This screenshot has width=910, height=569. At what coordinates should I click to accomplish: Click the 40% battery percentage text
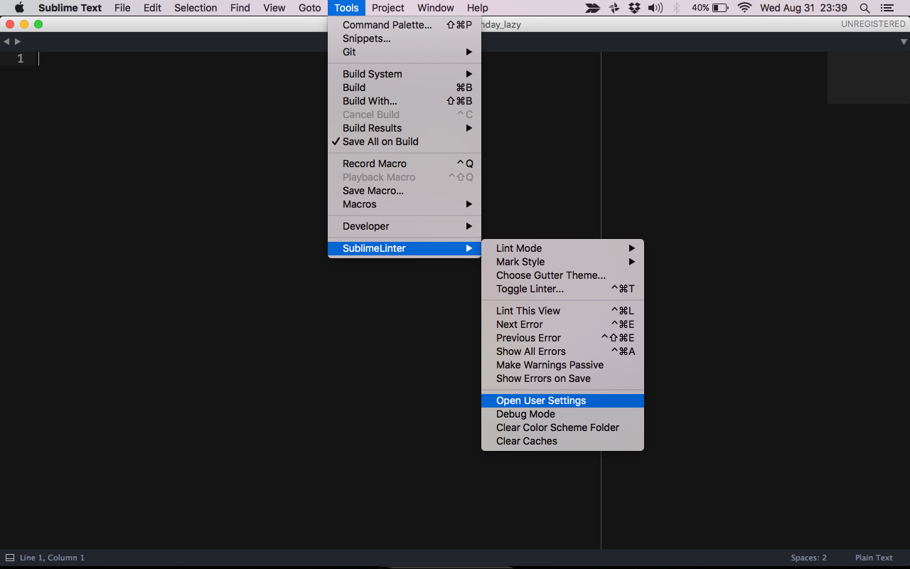[x=700, y=8]
